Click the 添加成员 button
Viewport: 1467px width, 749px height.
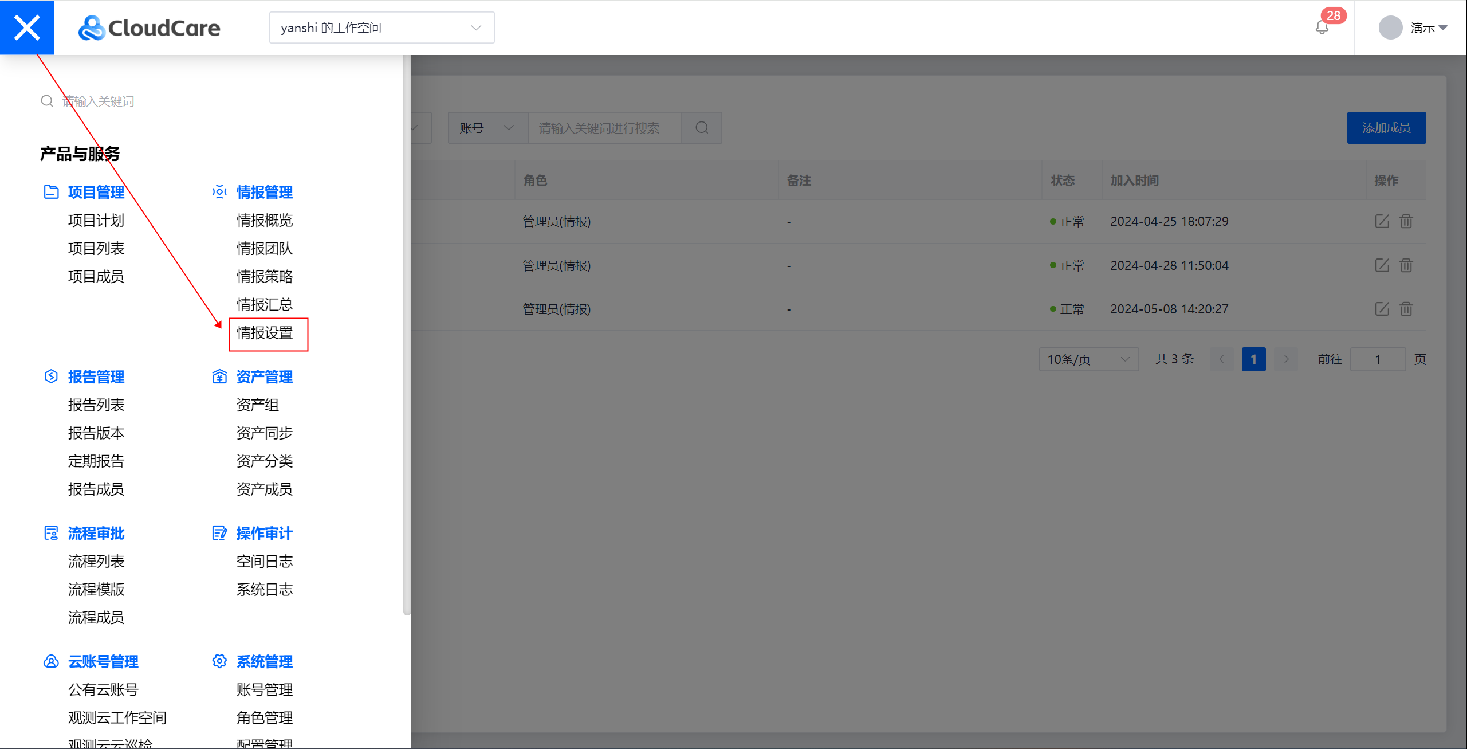[1386, 128]
